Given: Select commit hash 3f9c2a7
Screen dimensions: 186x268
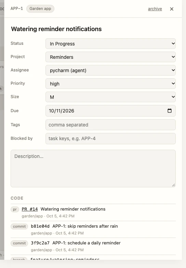Looking at the screenshot, I should pyautogui.click(x=40, y=243).
